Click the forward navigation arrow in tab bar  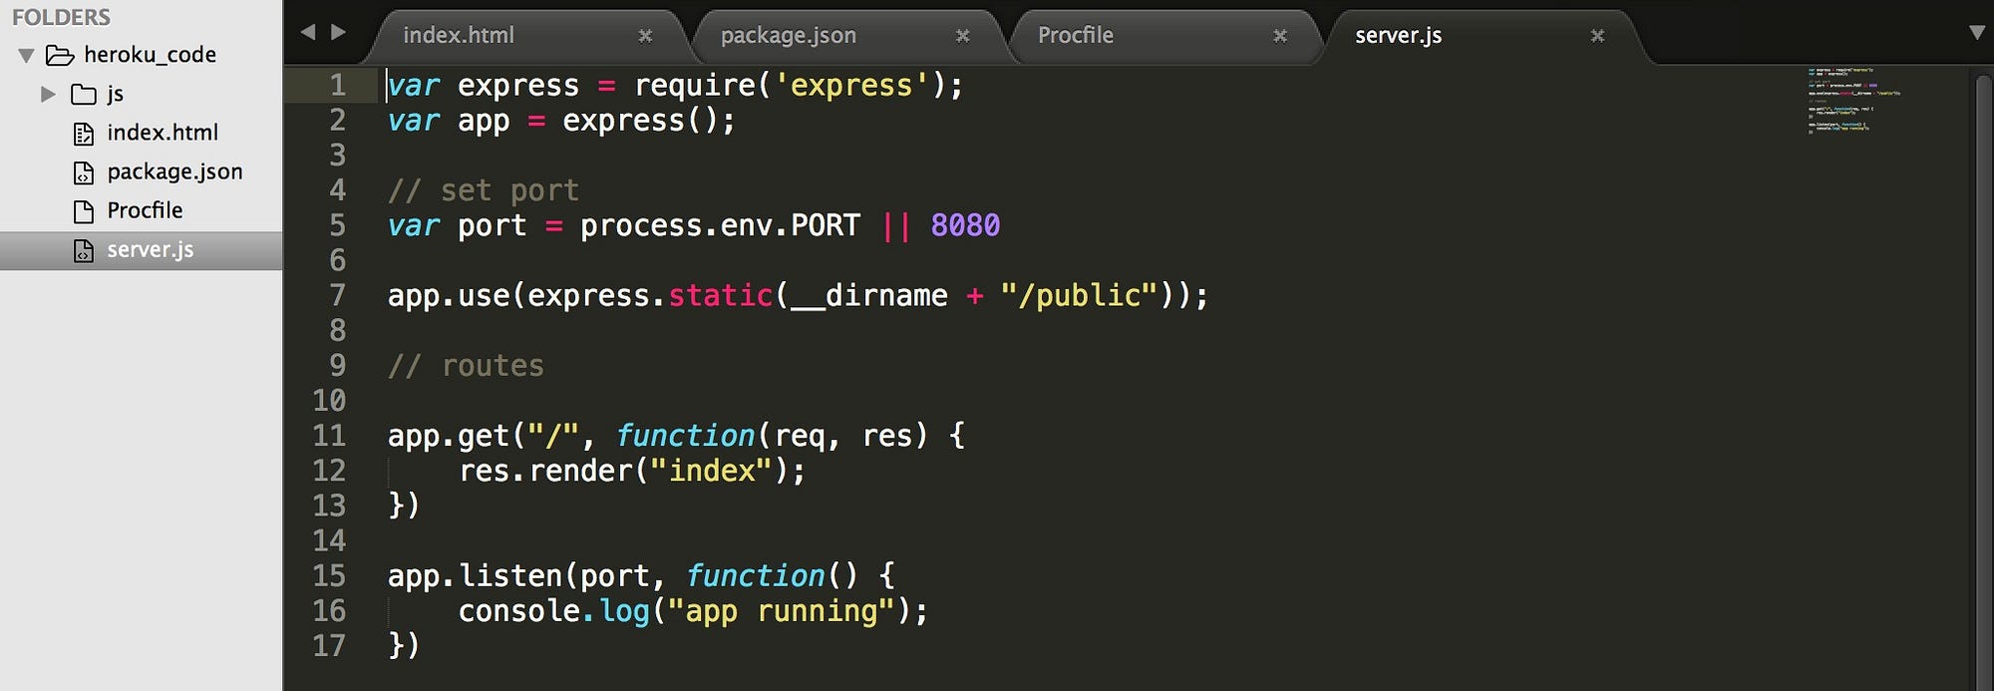(339, 32)
